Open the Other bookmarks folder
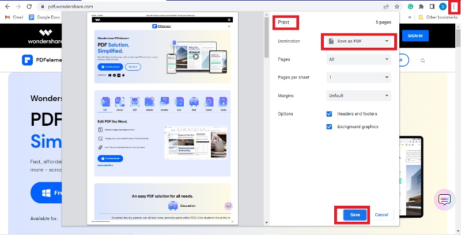The height and width of the screenshot is (235, 461). tap(438, 17)
